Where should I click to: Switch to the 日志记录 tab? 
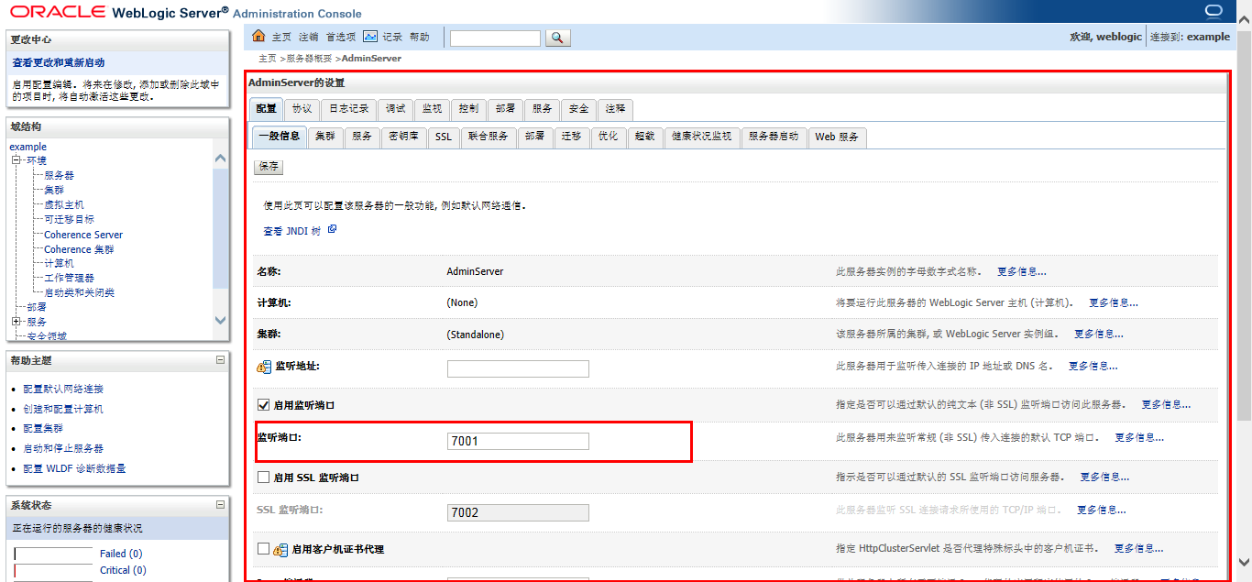point(349,108)
